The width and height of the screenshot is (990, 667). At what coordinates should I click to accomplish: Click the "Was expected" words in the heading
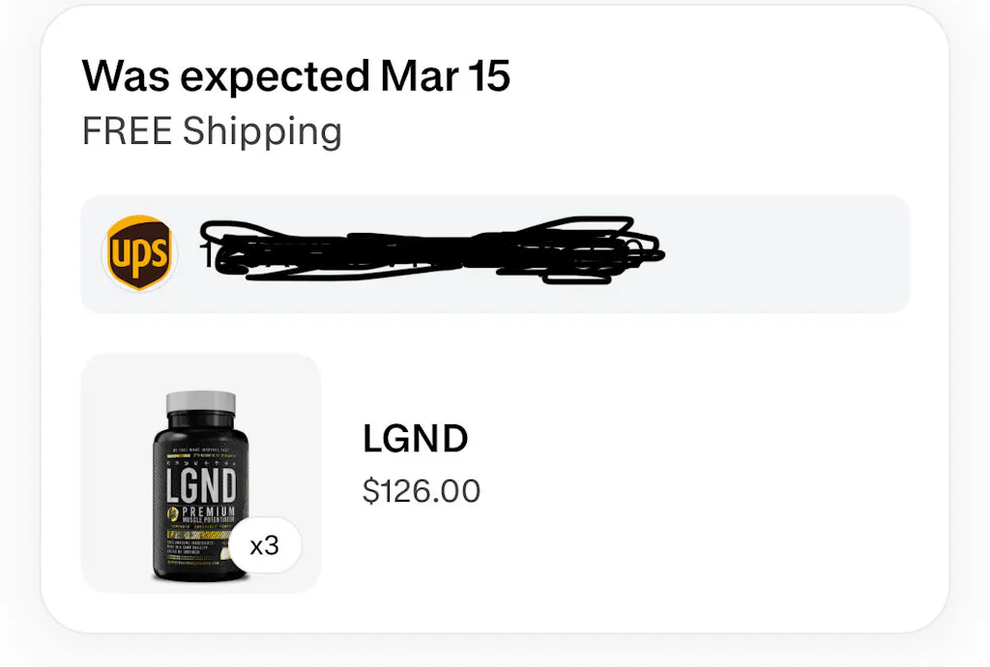pyautogui.click(x=224, y=75)
